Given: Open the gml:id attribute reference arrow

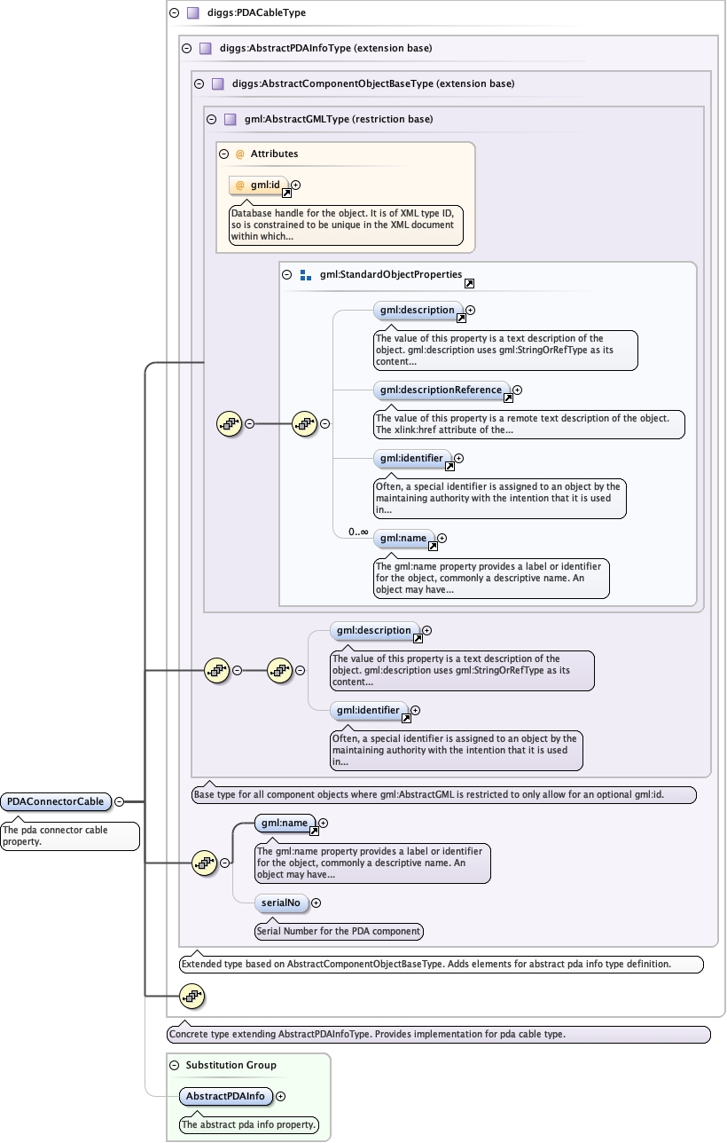Looking at the screenshot, I should 287,192.
